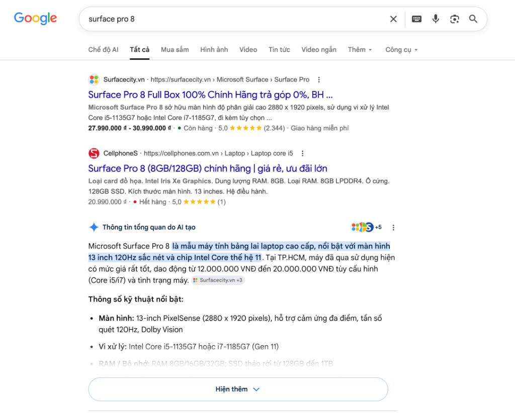
Task: Switch to the Chế độ AI tab
Action: [x=103, y=50]
